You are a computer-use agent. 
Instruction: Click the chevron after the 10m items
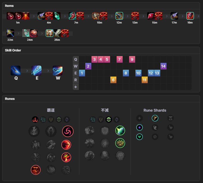pos(112,16)
